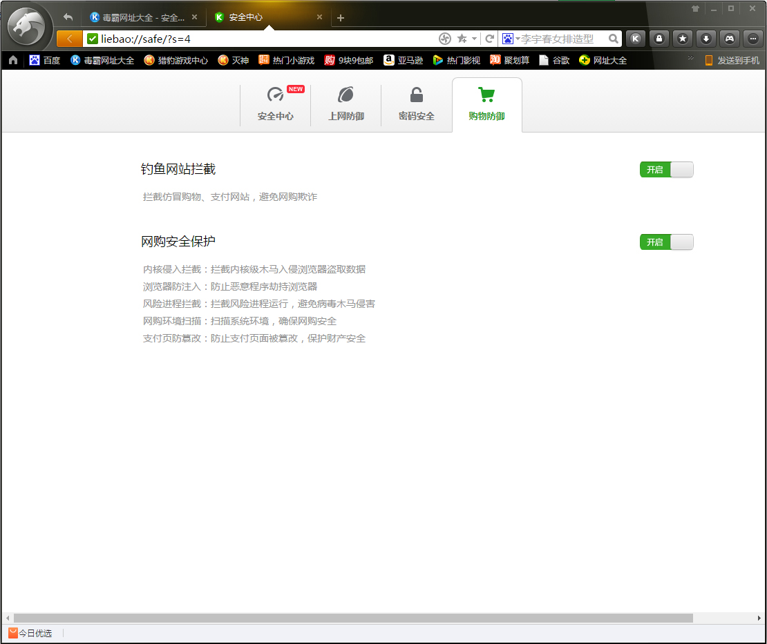Open the Liebao game center toolbar icon

pyautogui.click(x=729, y=39)
